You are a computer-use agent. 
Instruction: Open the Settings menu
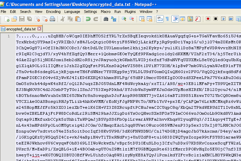[90, 12]
